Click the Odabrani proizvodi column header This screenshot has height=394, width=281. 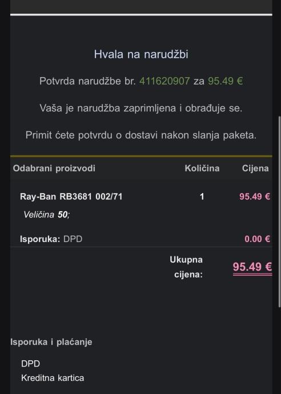point(54,168)
